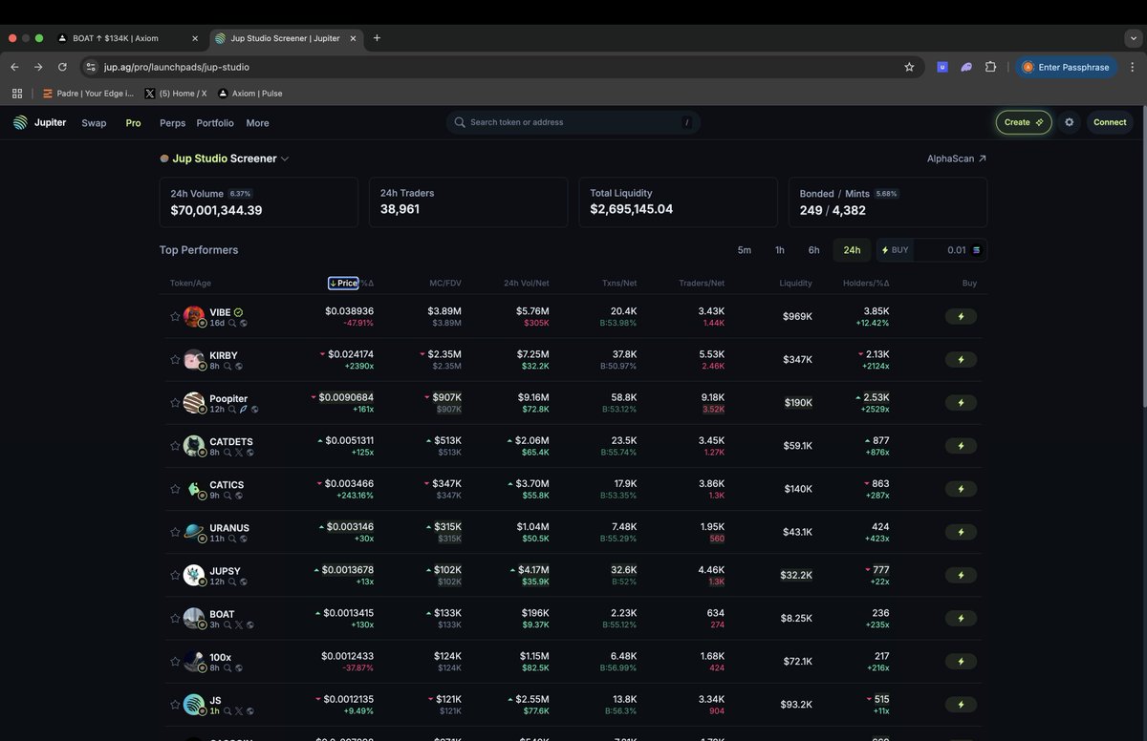Open the browser tab search dropdown

click(1133, 38)
